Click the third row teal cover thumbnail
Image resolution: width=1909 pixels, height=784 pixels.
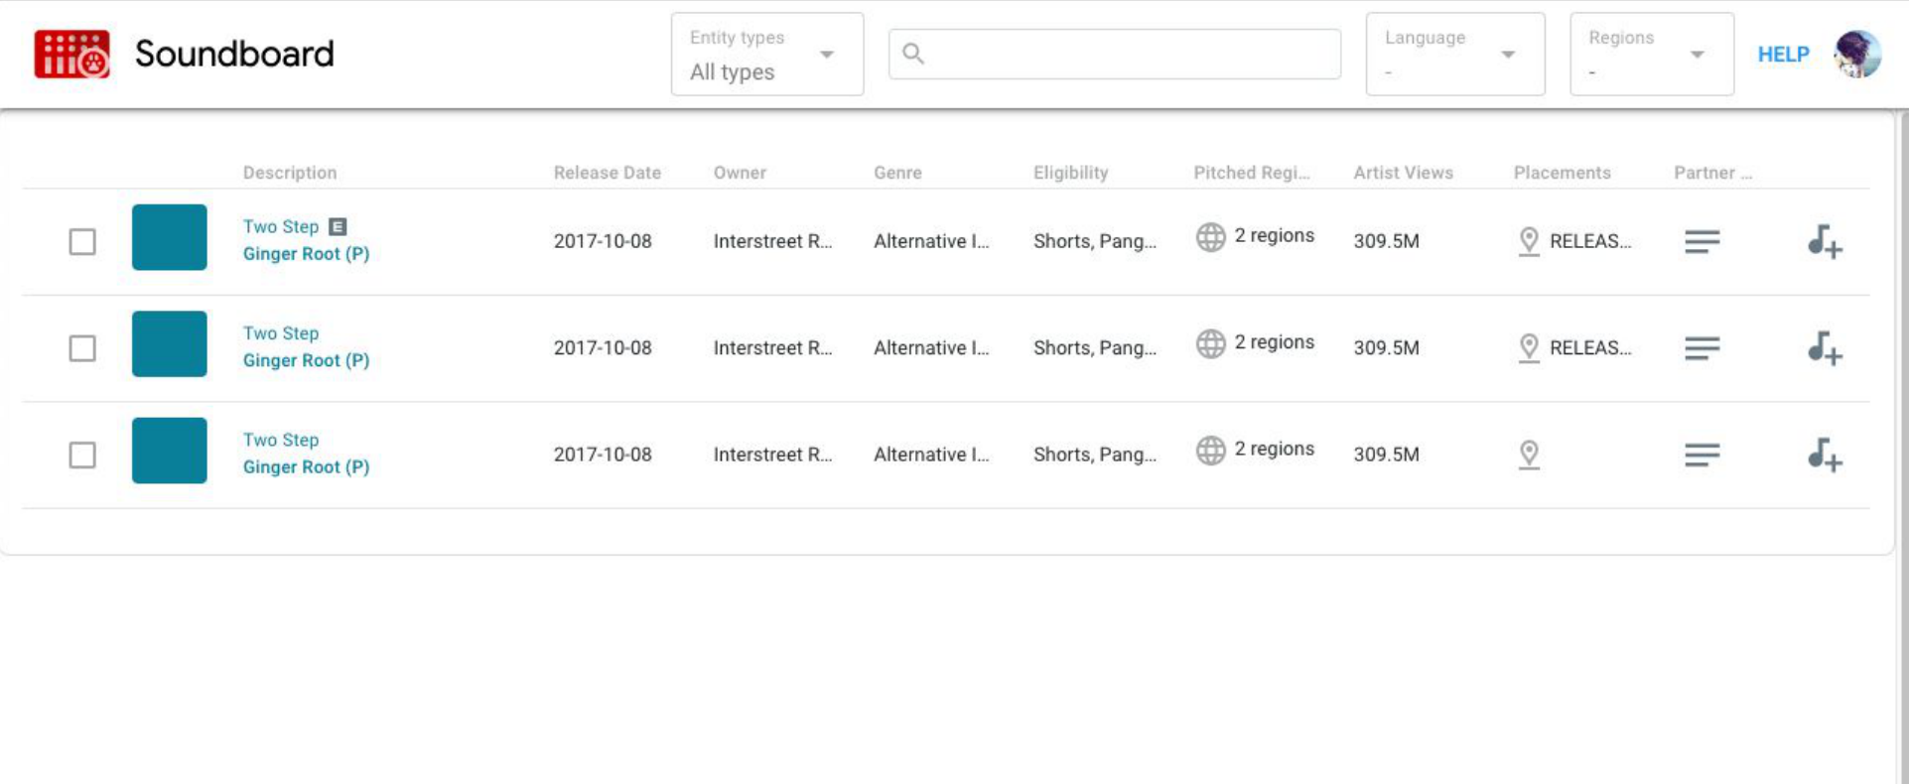click(170, 451)
